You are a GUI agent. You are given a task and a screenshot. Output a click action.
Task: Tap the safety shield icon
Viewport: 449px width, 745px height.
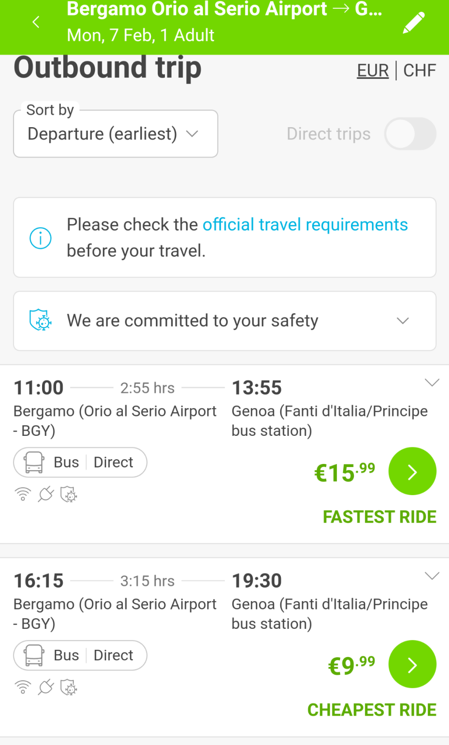point(40,320)
